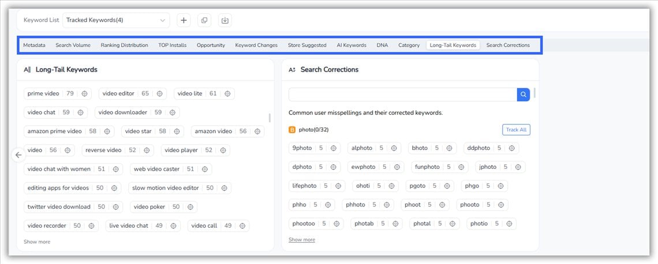Screen dimensions: 658x264
Task: Click the 'video recorder' keyword chip
Action: pyautogui.click(x=61, y=226)
